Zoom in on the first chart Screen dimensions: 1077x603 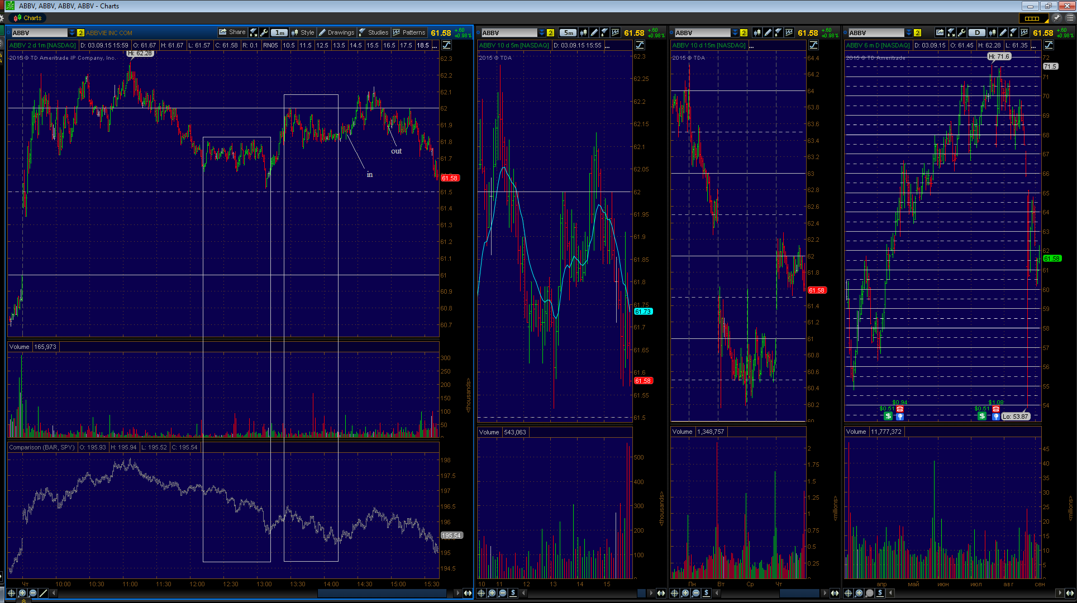[x=22, y=593]
